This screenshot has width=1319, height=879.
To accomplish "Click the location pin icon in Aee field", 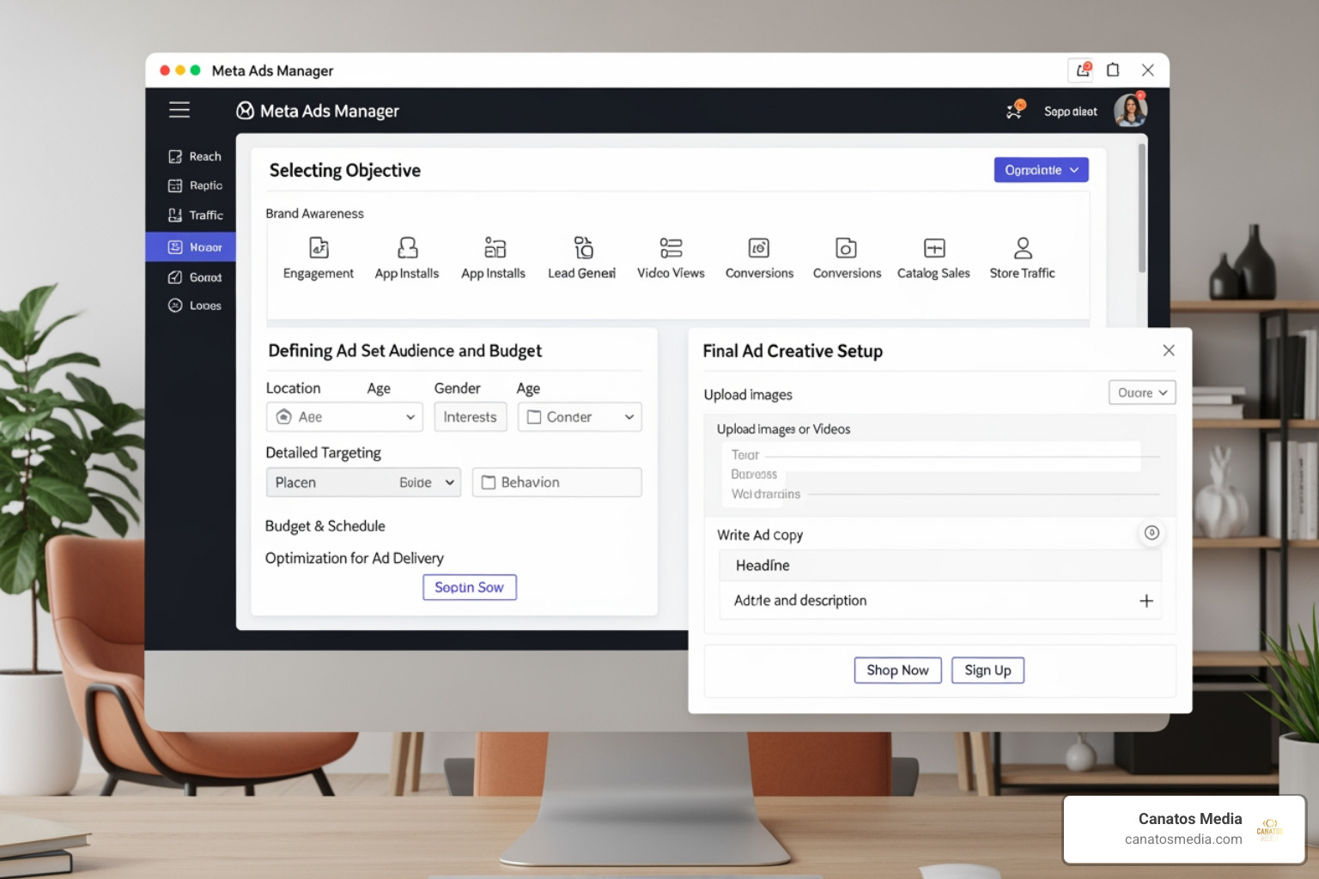I will click(283, 416).
